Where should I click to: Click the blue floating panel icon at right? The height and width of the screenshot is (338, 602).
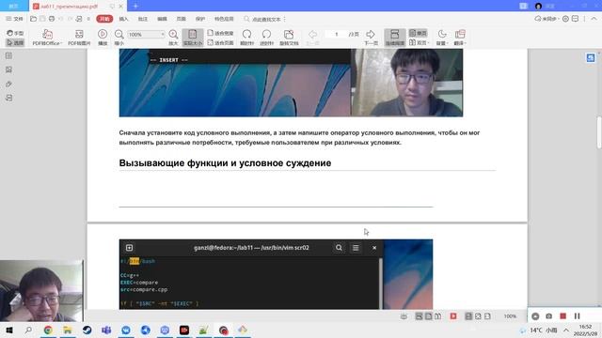pyautogui.click(x=591, y=57)
